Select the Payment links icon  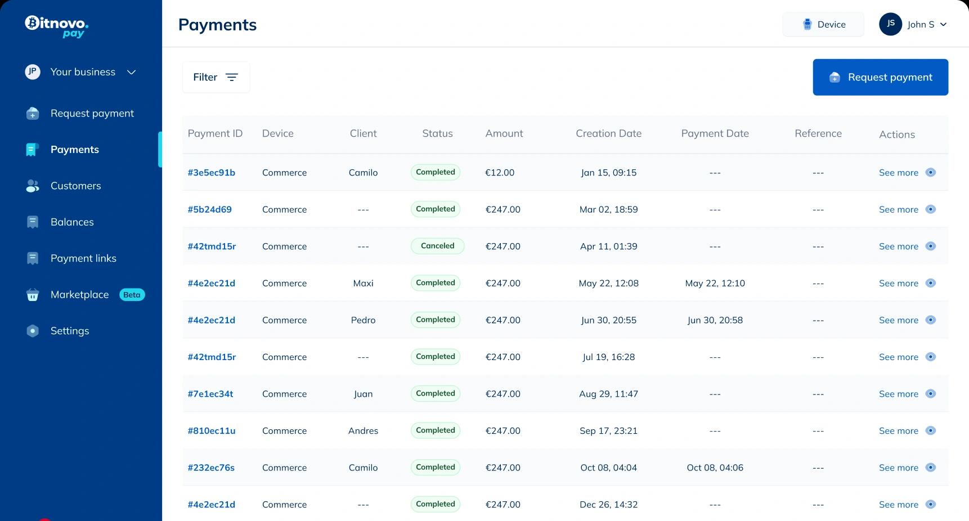pyautogui.click(x=32, y=258)
